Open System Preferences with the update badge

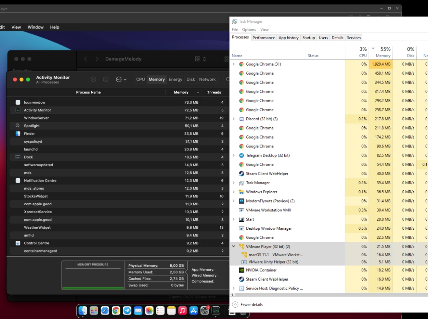click(x=205, y=311)
